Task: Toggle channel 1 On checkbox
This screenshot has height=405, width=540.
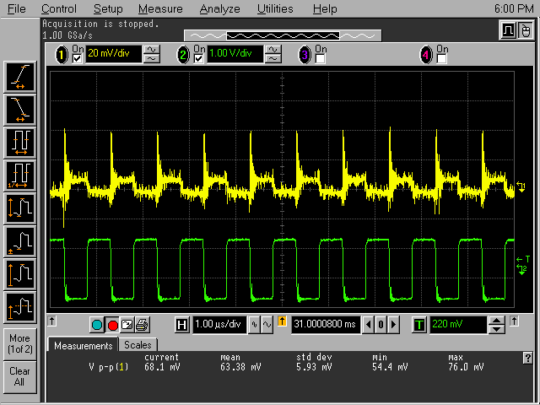Action: click(x=78, y=58)
